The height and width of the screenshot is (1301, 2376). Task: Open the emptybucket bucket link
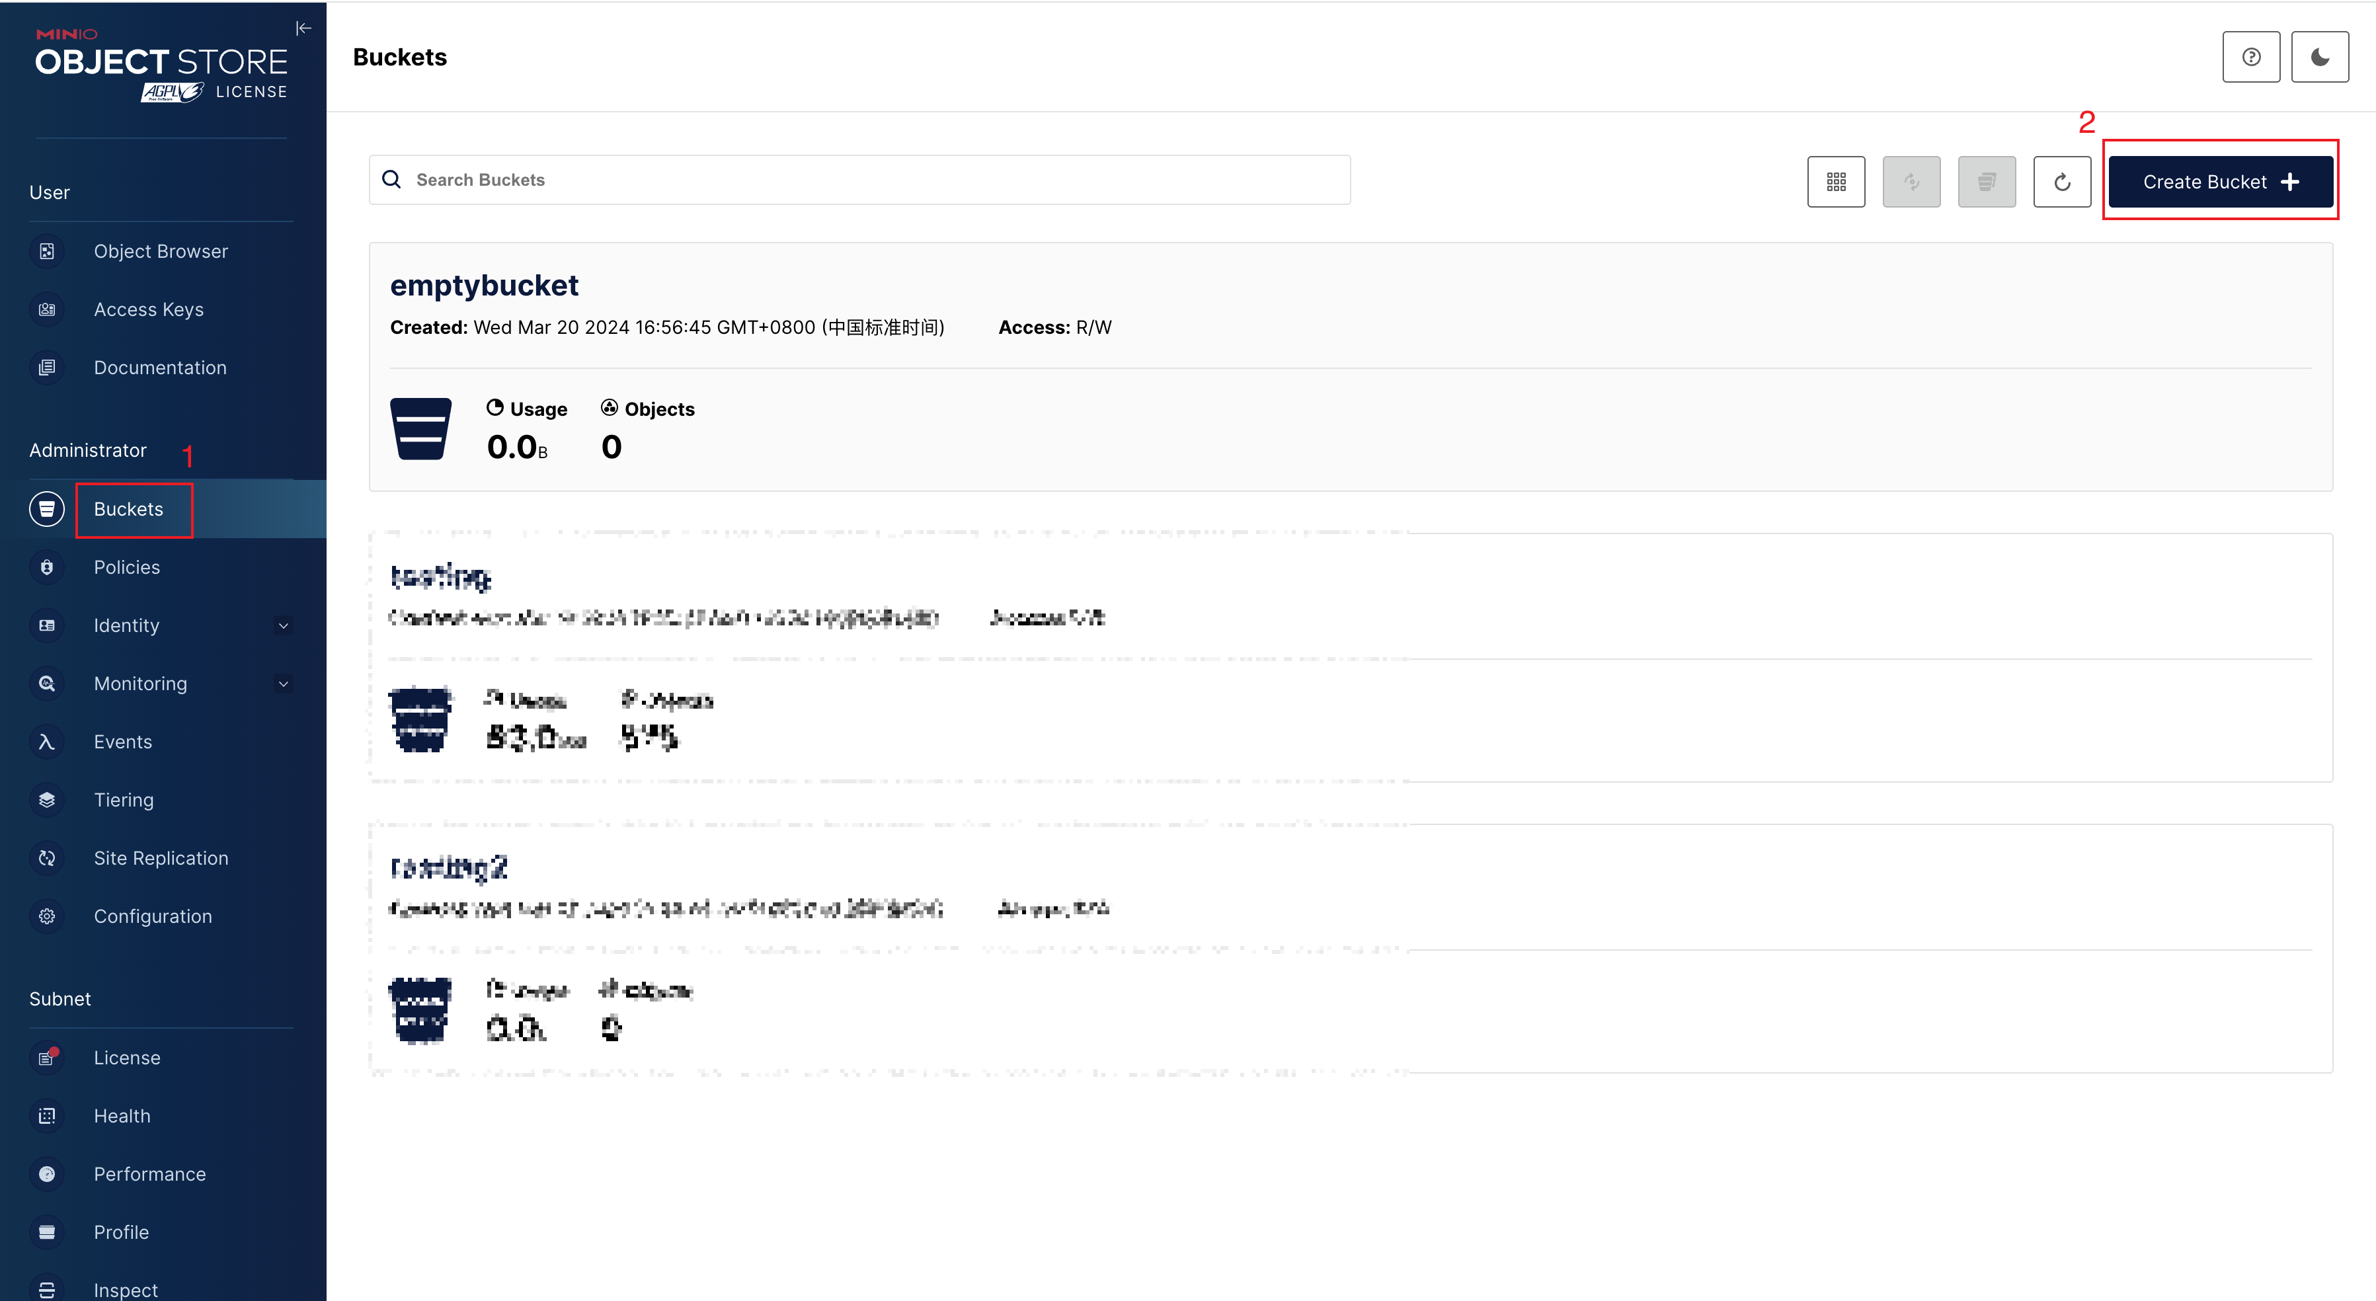click(x=484, y=286)
